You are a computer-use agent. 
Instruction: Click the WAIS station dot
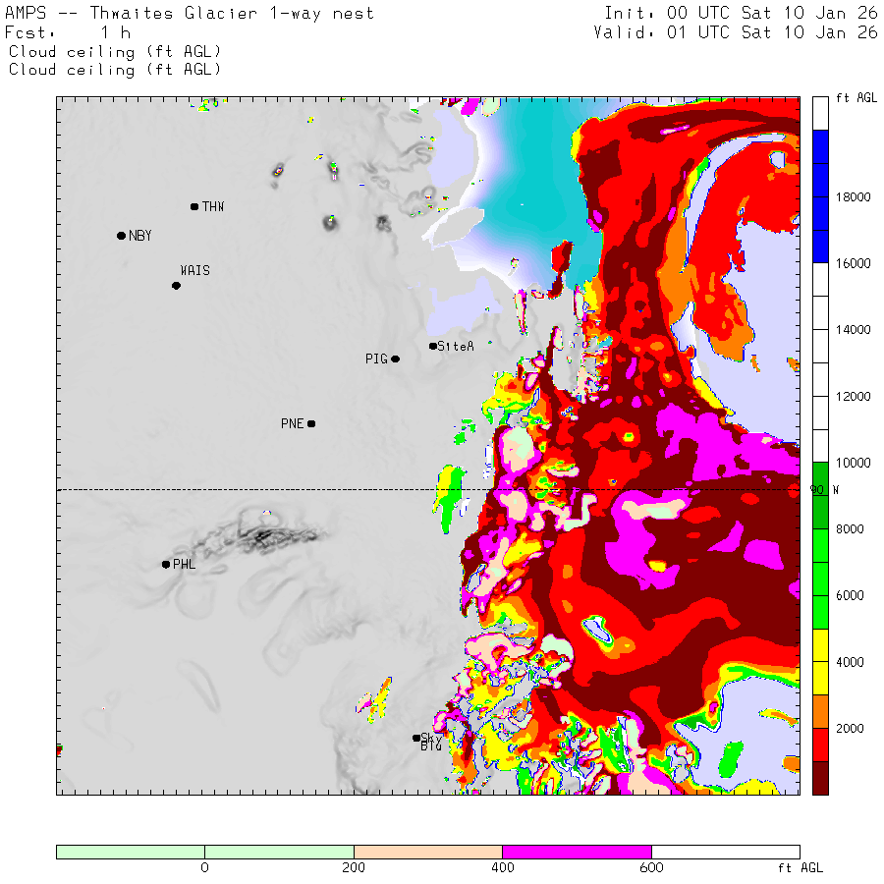pyautogui.click(x=176, y=286)
